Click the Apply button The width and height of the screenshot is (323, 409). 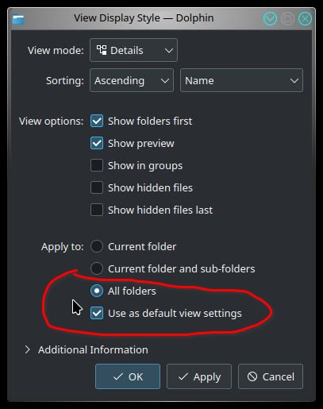coord(199,376)
